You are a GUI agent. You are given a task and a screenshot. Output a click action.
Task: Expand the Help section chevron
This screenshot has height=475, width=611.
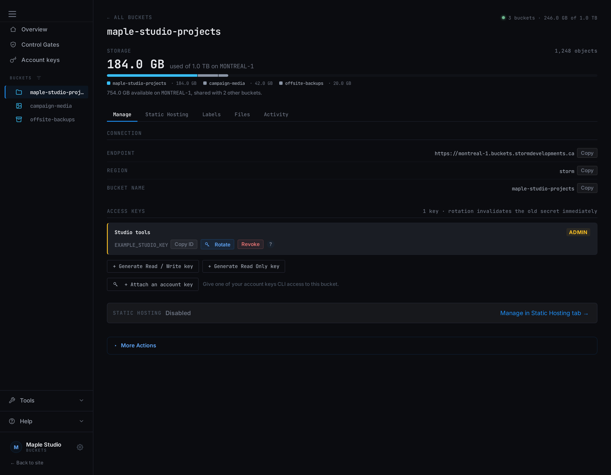coord(81,421)
